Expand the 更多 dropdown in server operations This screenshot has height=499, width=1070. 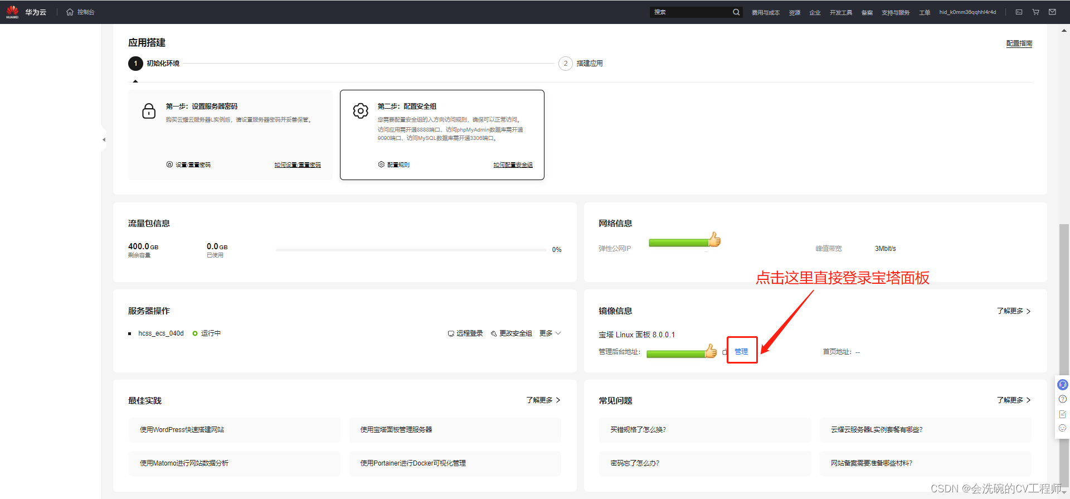pyautogui.click(x=550, y=333)
